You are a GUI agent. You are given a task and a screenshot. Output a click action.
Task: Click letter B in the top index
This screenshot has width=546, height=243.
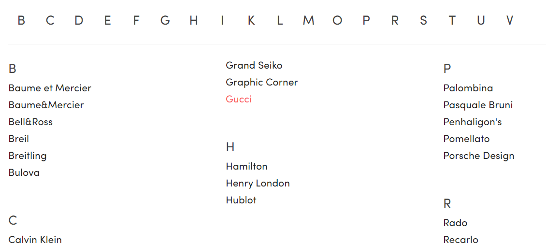21,20
